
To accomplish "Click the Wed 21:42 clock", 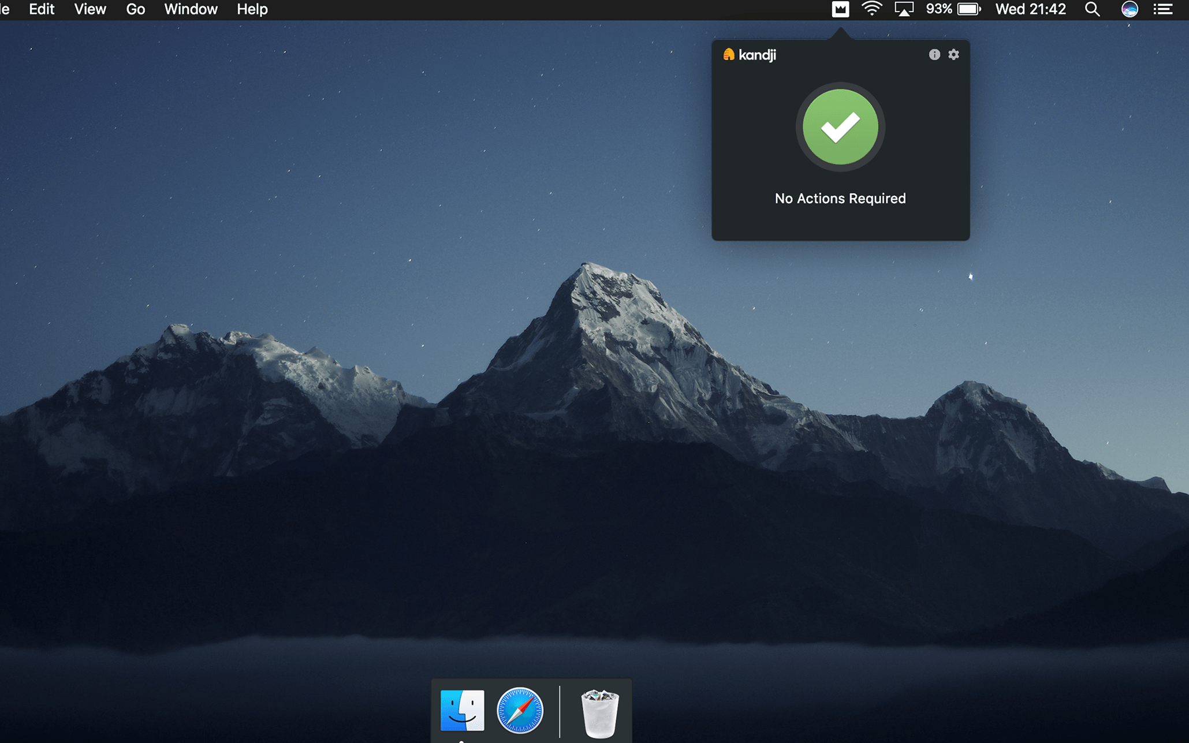I will pyautogui.click(x=1030, y=9).
